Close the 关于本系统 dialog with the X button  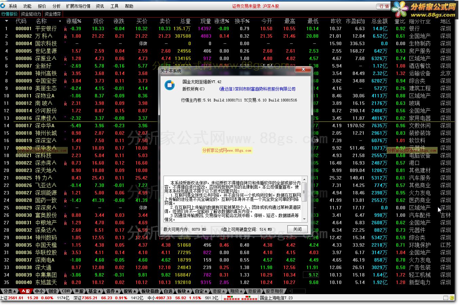coord(303,70)
